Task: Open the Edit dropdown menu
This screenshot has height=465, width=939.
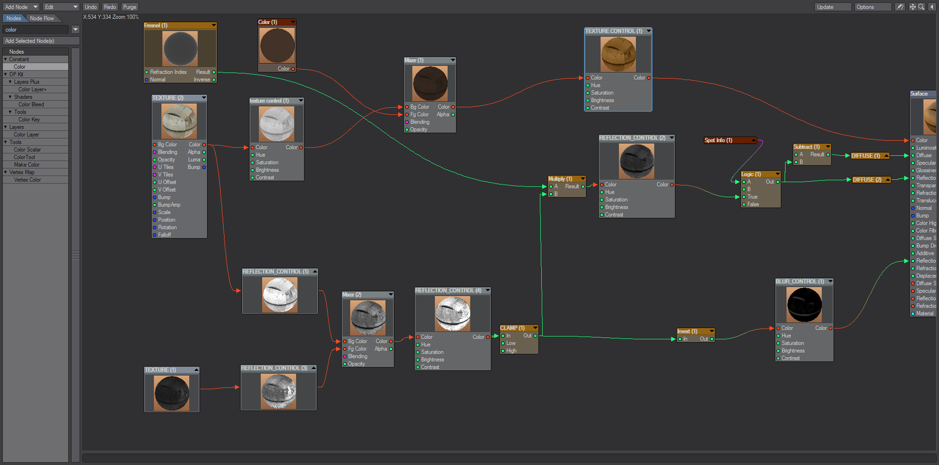Action: coord(61,7)
